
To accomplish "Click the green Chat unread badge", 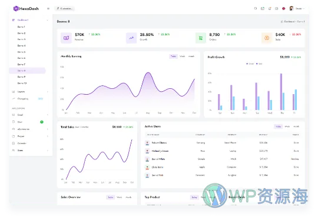I will [42, 122].
